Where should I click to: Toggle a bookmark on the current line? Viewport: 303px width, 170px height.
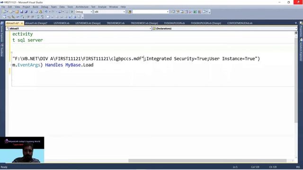(x=48, y=17)
